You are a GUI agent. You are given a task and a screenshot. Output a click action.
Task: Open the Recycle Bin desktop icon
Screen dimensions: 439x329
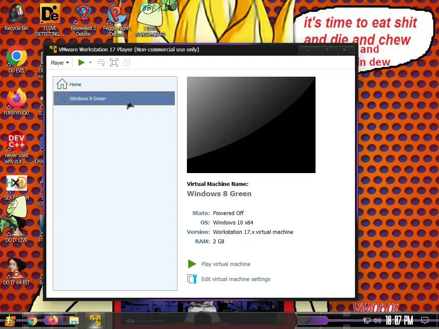[16, 17]
